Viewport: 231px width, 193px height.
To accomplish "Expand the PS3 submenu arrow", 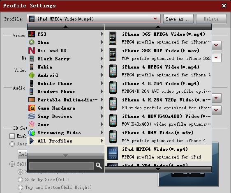I will tap(102, 34).
